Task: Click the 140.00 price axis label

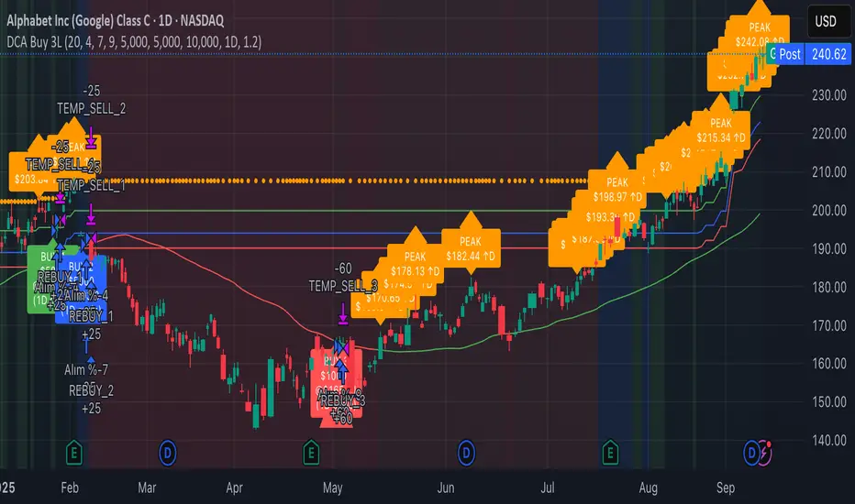Action: 828,440
